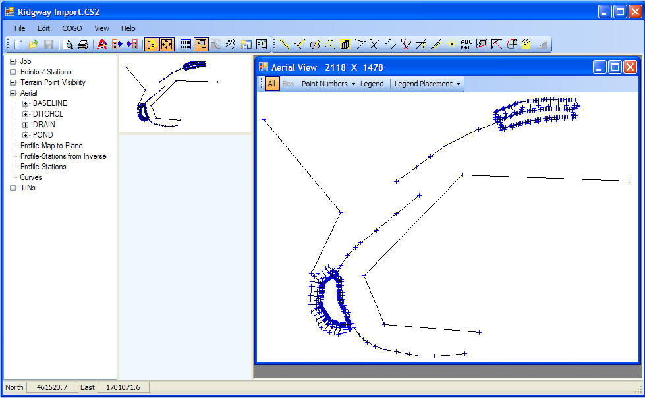Open the File menu
This screenshot has height=398, width=645.
pos(20,28)
